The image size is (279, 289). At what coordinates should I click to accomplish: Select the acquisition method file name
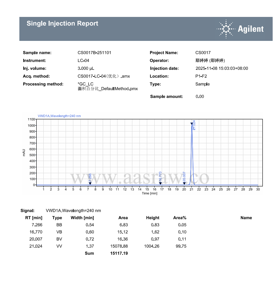pos(104,76)
